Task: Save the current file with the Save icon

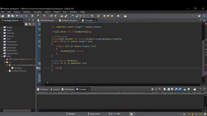Action: coord(9,16)
